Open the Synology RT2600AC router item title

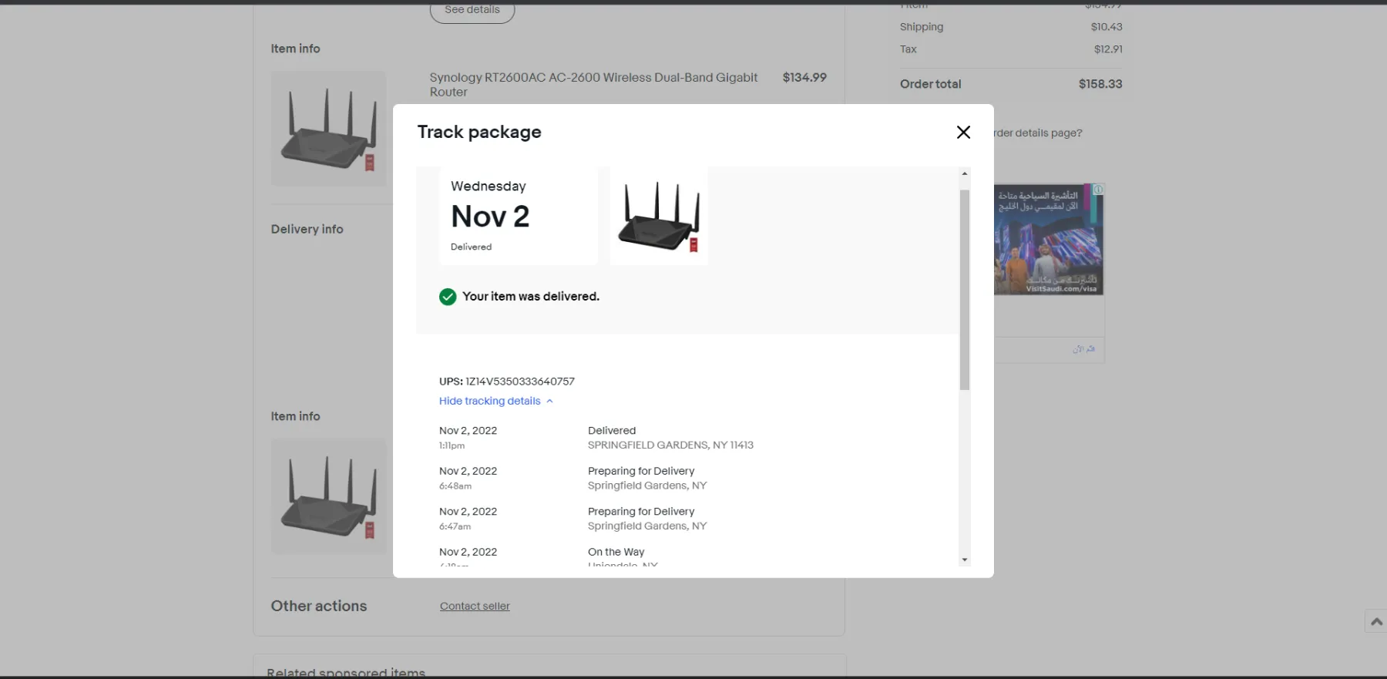pyautogui.click(x=593, y=84)
